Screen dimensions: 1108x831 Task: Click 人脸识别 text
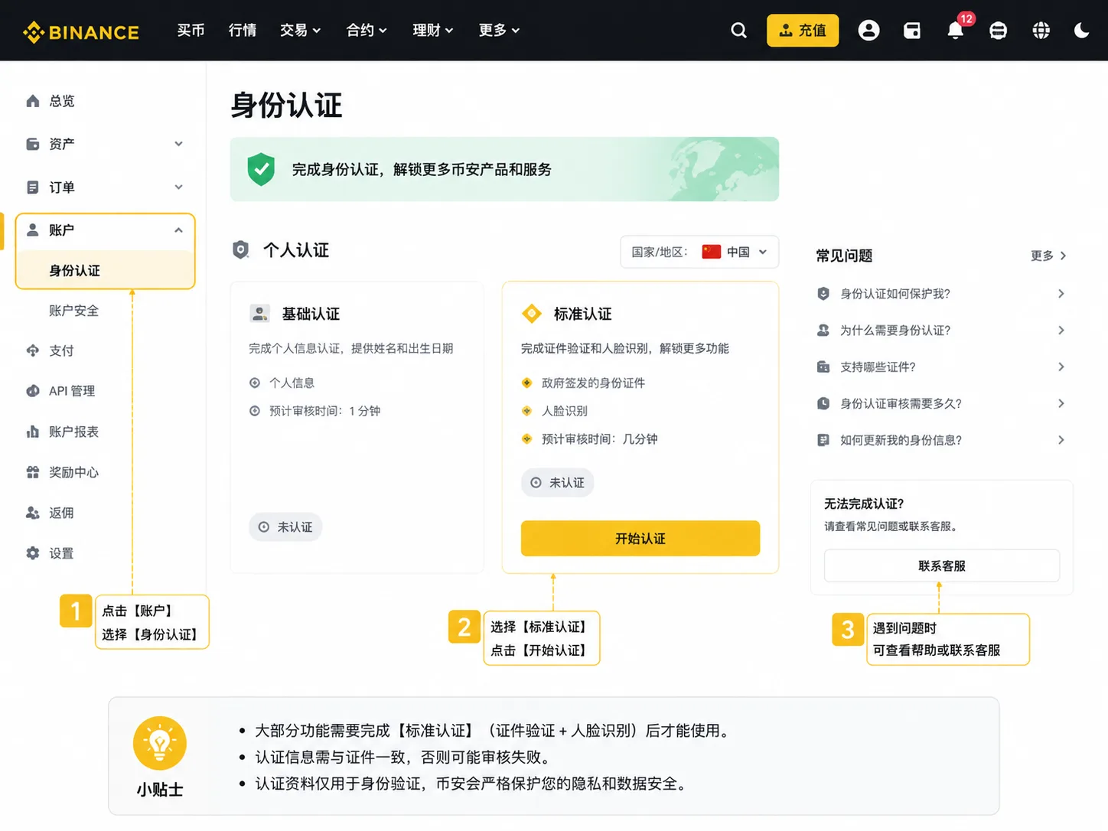[x=565, y=411]
